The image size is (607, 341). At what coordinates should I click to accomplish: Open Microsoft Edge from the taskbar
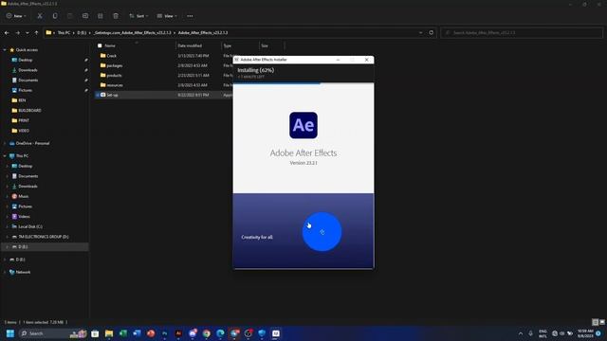pos(220,333)
